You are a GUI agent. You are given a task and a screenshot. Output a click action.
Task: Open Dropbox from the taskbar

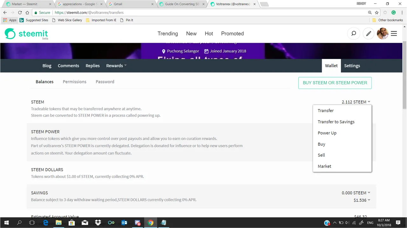(x=98, y=223)
